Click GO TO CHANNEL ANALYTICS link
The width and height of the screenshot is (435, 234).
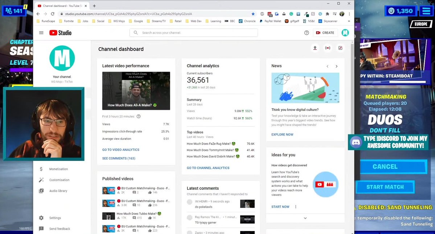point(208,168)
